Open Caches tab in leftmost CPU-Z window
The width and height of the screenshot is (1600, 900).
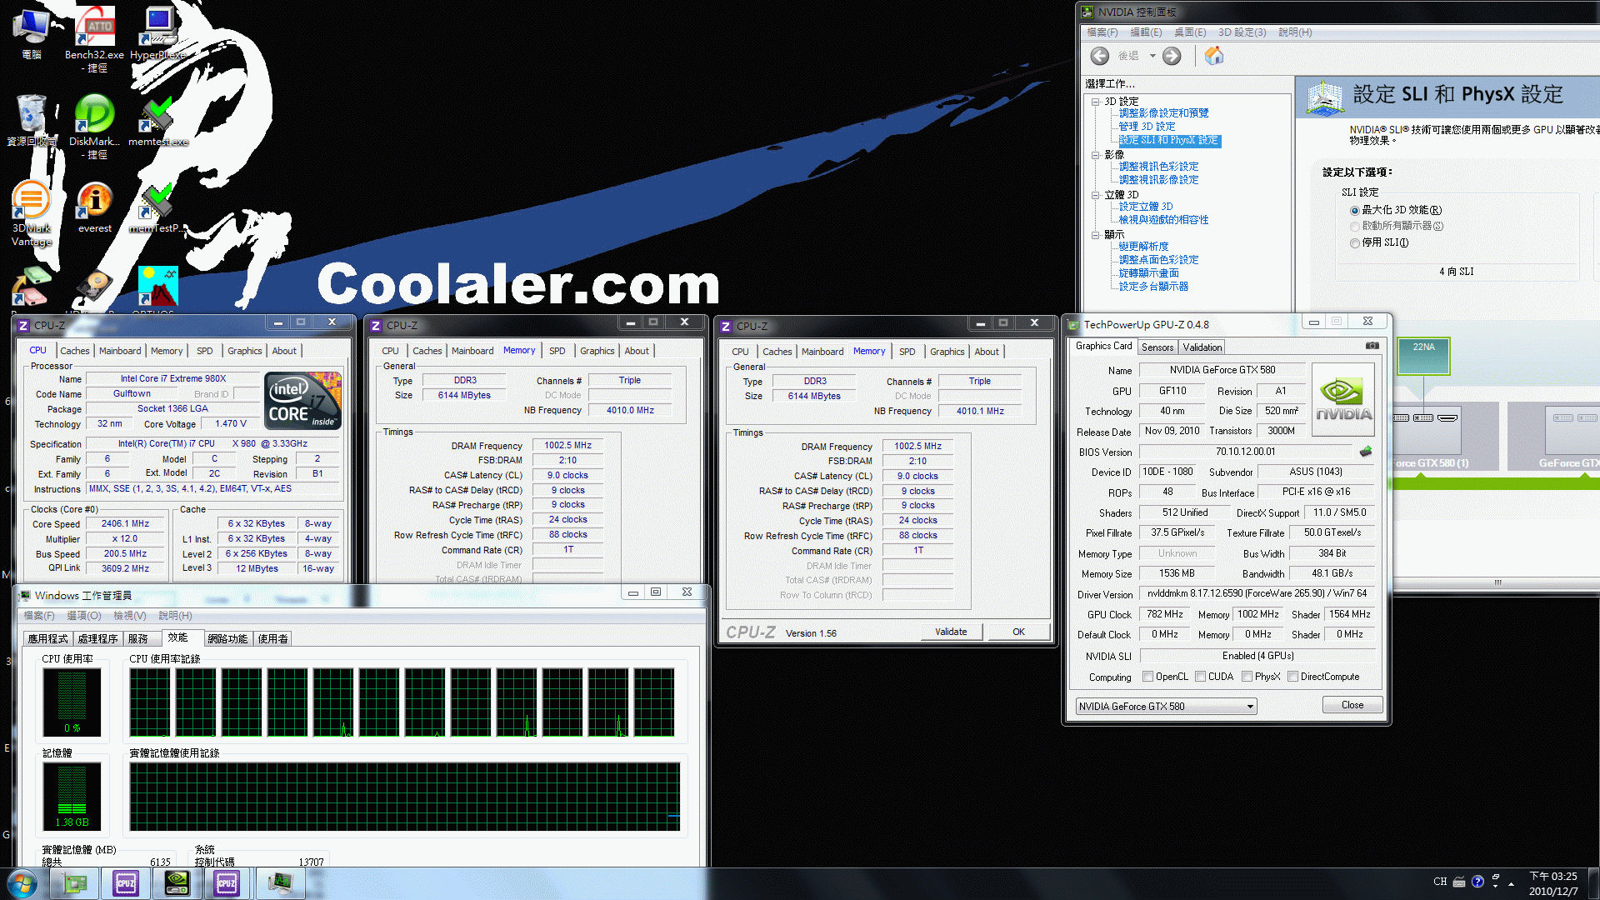[74, 351]
